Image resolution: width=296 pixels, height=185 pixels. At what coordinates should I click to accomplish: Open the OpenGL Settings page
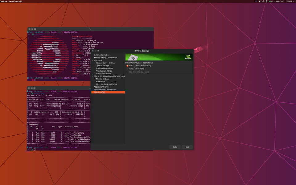(102, 65)
